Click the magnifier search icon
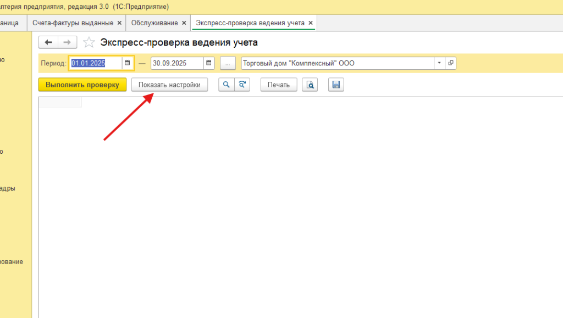This screenshot has width=563, height=318. click(x=226, y=85)
